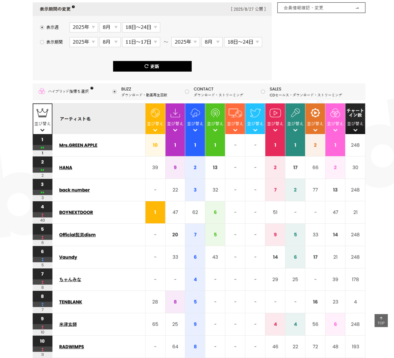Click the crown rank icon
Image resolution: width=394 pixels, height=358 pixels.
(x=42, y=113)
